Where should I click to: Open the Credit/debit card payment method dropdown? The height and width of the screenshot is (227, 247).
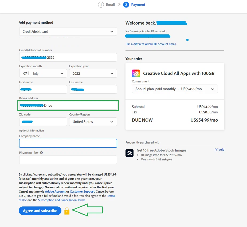tap(68, 31)
